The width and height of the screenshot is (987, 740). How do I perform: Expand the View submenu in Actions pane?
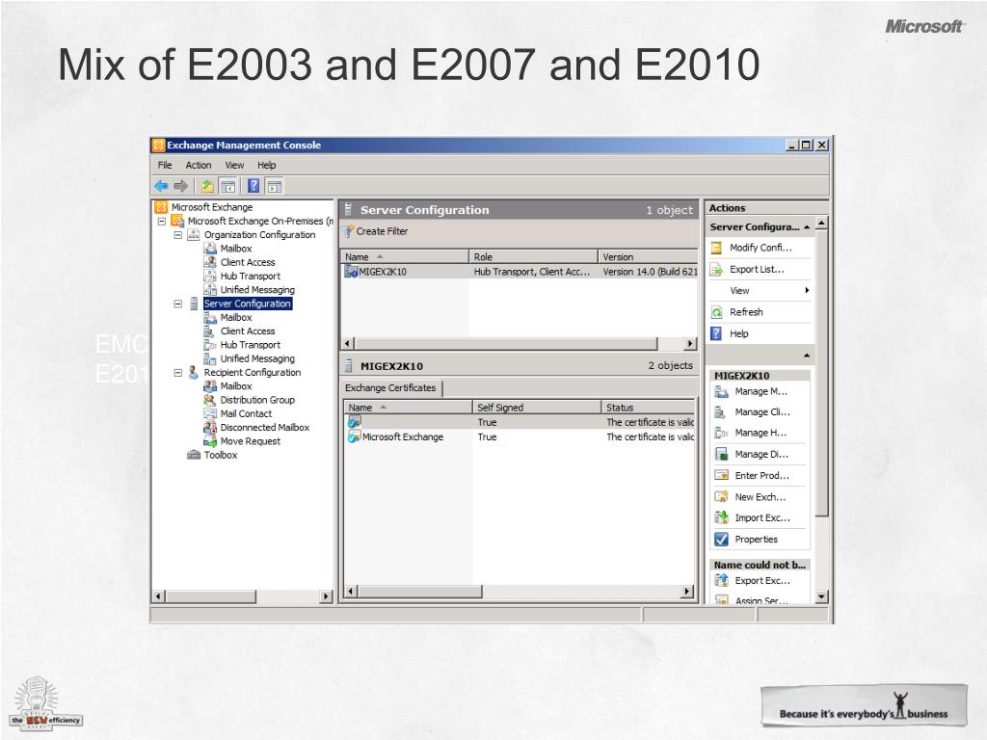760,291
